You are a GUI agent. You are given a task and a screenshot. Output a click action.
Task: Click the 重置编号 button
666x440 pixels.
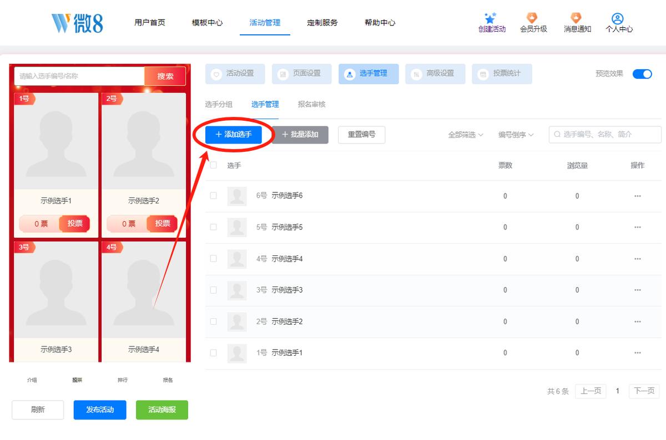click(361, 135)
